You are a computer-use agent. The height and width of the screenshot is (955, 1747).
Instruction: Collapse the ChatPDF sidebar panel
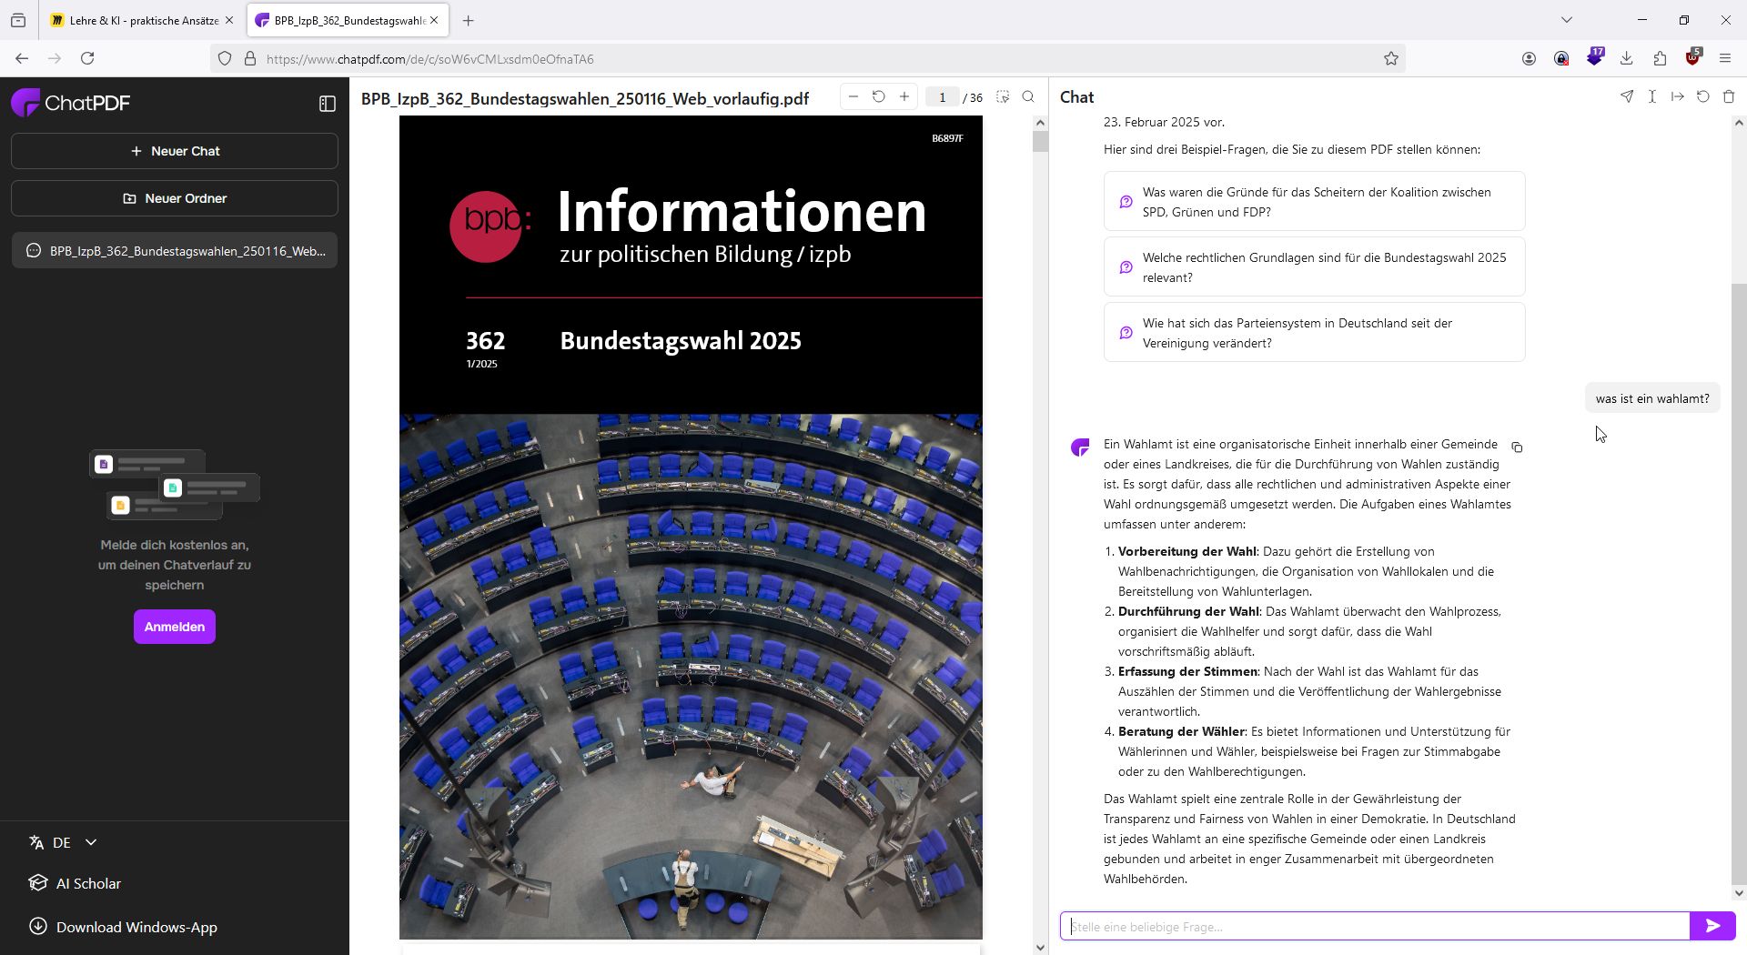point(328,104)
